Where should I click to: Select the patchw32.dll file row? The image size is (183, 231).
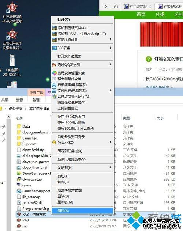click(96, 203)
